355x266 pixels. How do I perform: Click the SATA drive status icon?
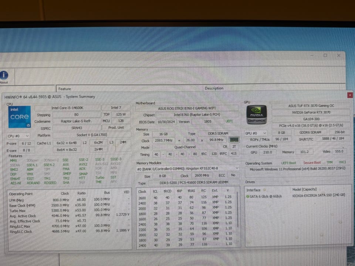click(x=247, y=196)
